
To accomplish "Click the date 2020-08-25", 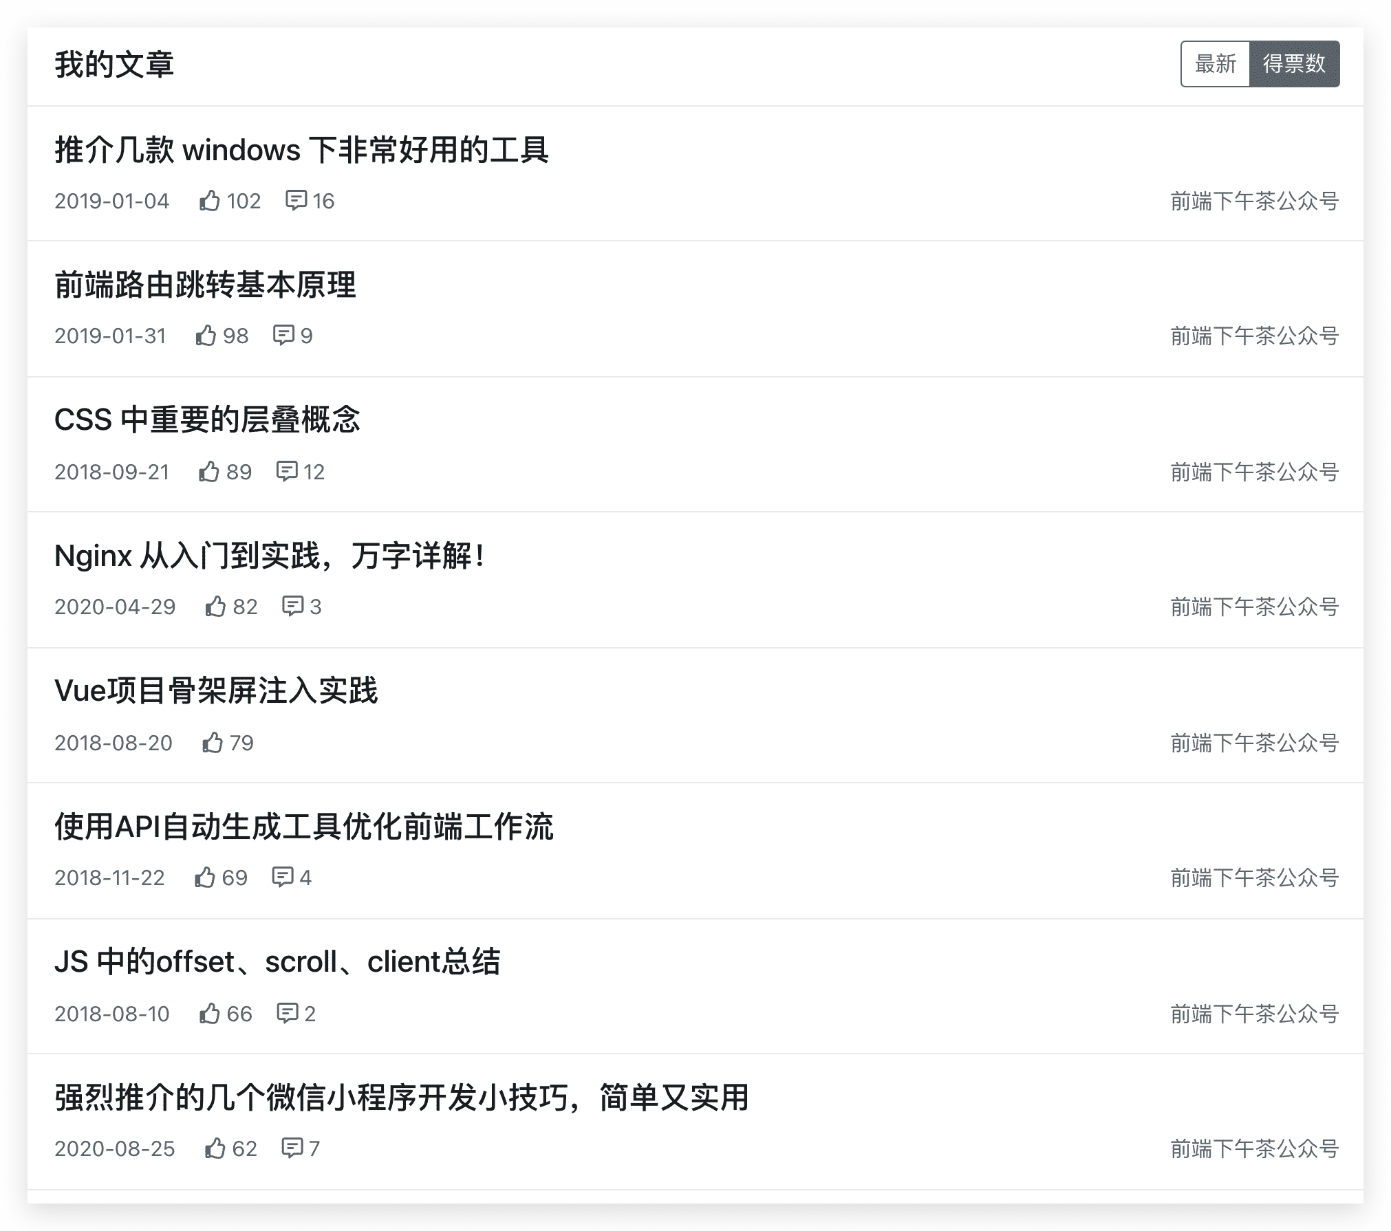I will coord(115,1148).
